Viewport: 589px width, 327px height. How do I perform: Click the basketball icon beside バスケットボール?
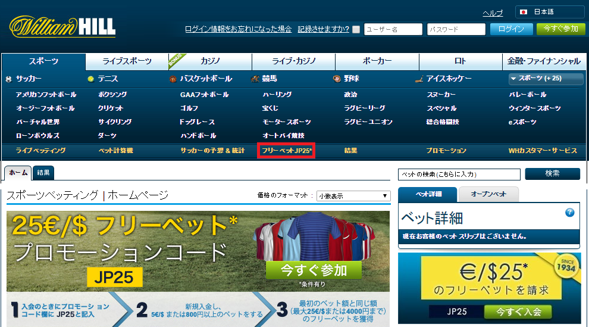tap(173, 79)
